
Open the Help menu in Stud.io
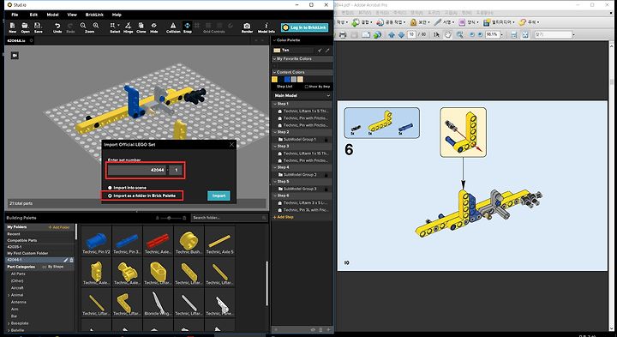click(117, 15)
